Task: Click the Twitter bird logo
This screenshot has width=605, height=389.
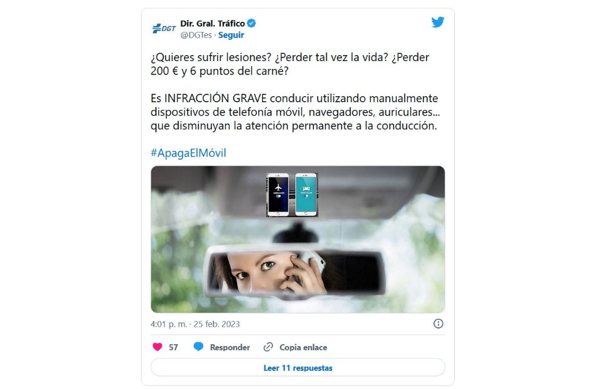Action: click(x=438, y=22)
